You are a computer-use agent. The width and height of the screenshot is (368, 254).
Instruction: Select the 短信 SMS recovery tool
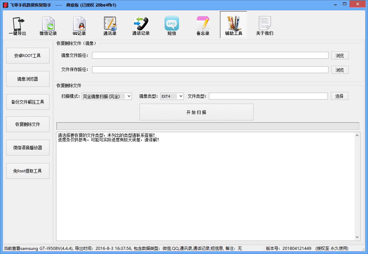(172, 25)
